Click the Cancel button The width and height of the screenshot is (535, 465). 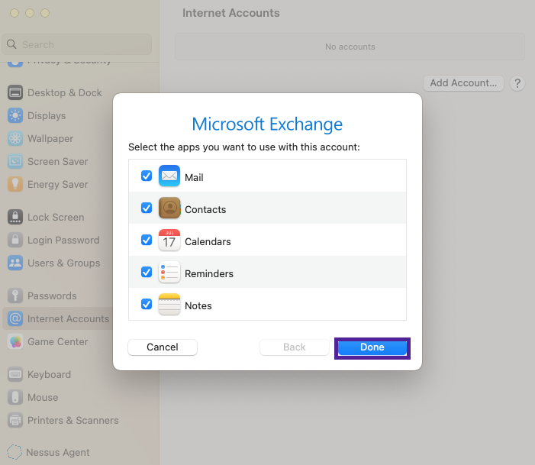pos(163,347)
